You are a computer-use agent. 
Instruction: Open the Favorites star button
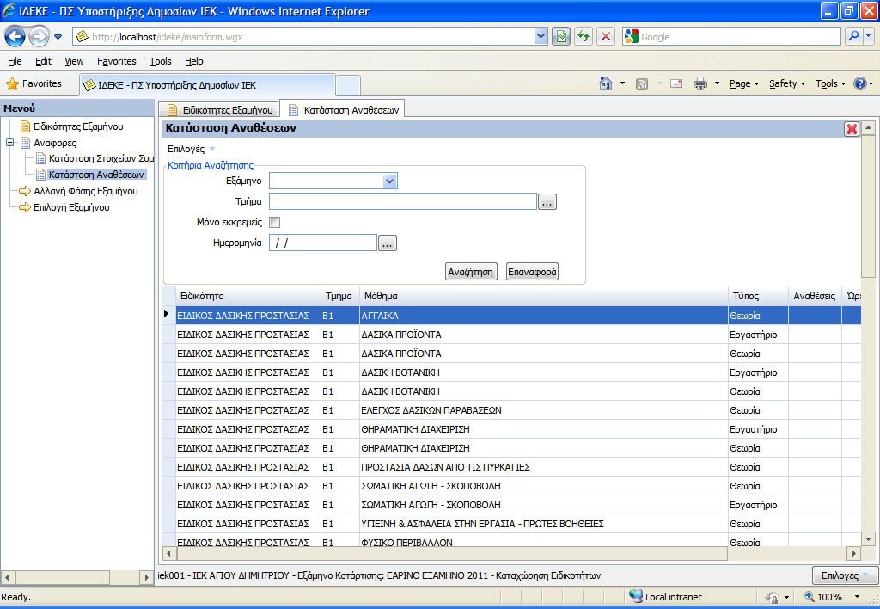pos(34,83)
